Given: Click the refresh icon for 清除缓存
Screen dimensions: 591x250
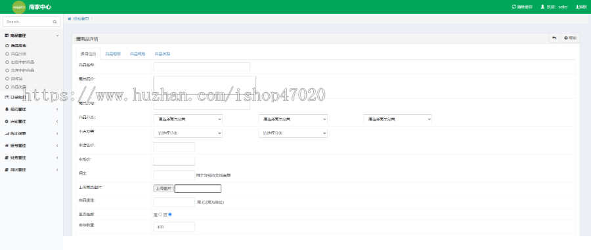Looking at the screenshot, I should (514, 7).
